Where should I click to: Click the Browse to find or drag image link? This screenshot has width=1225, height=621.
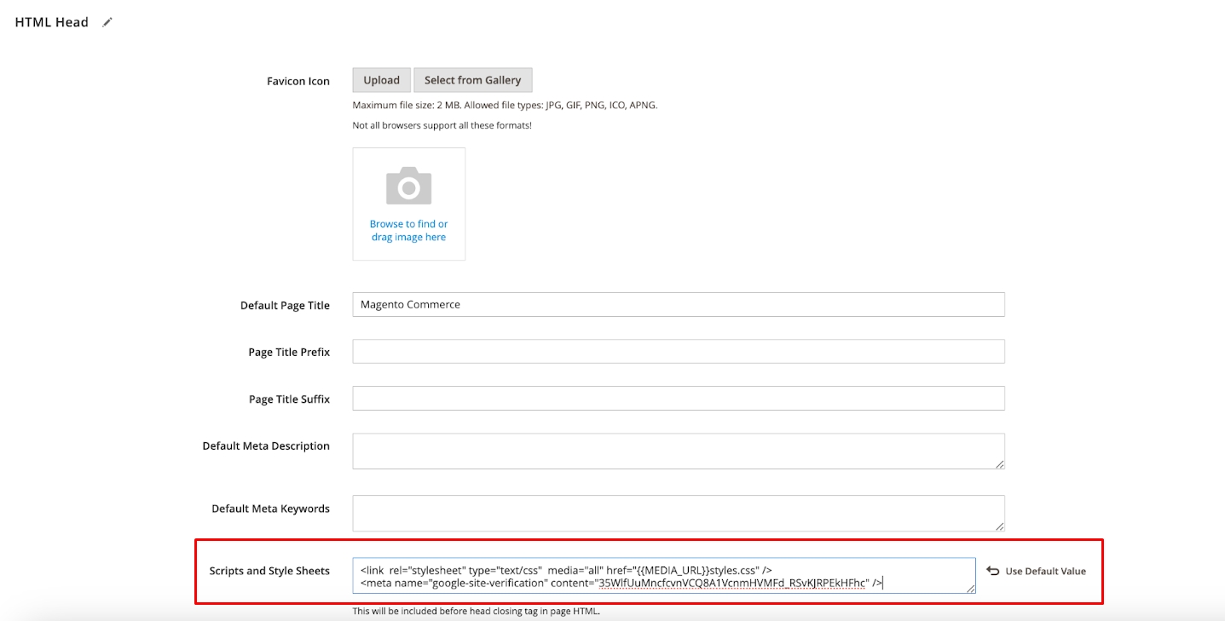409,231
